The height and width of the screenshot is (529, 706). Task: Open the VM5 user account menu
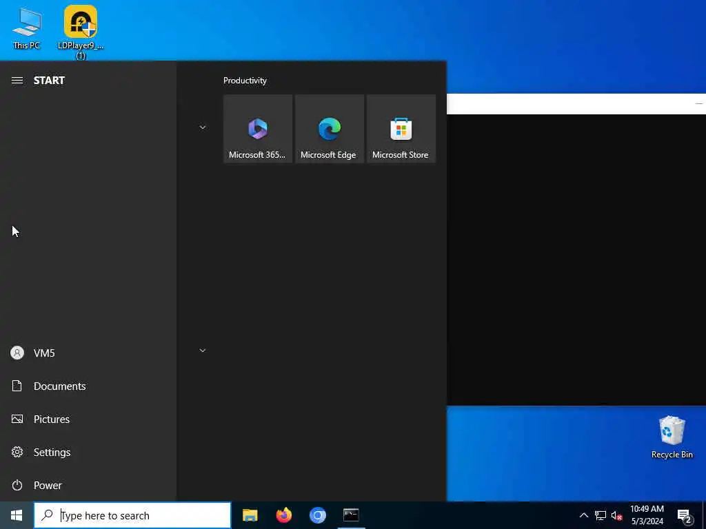click(88, 353)
